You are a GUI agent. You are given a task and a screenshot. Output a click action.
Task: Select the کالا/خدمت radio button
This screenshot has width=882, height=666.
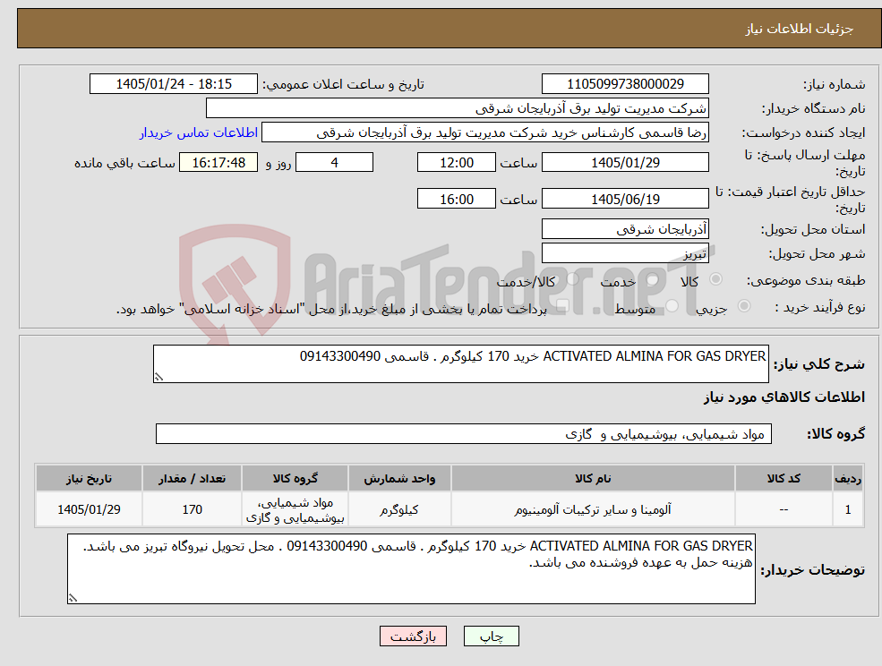coord(572,279)
